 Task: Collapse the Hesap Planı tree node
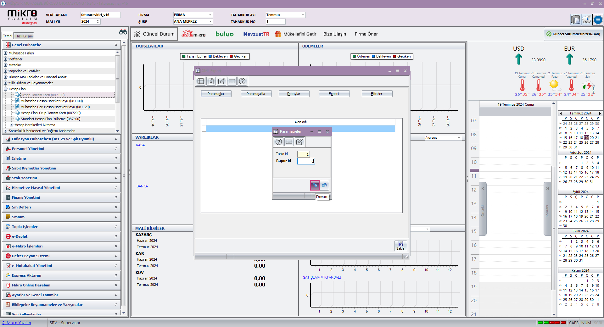(5, 89)
